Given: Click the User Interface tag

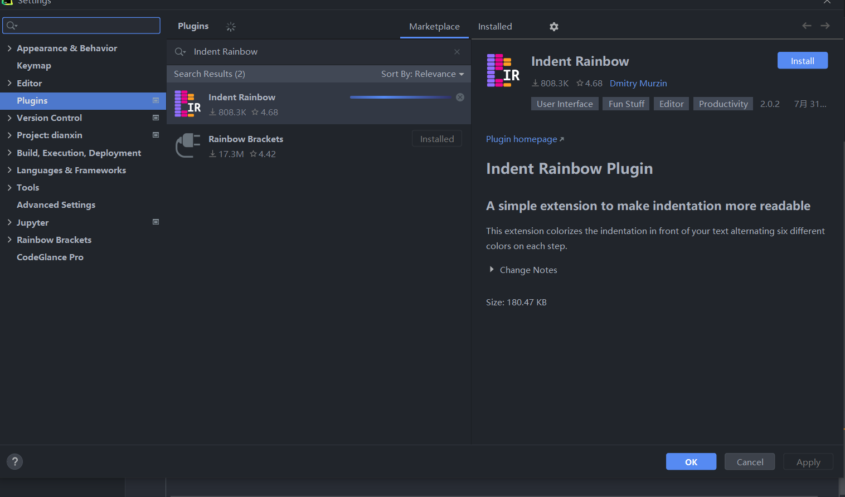Looking at the screenshot, I should click(565, 104).
